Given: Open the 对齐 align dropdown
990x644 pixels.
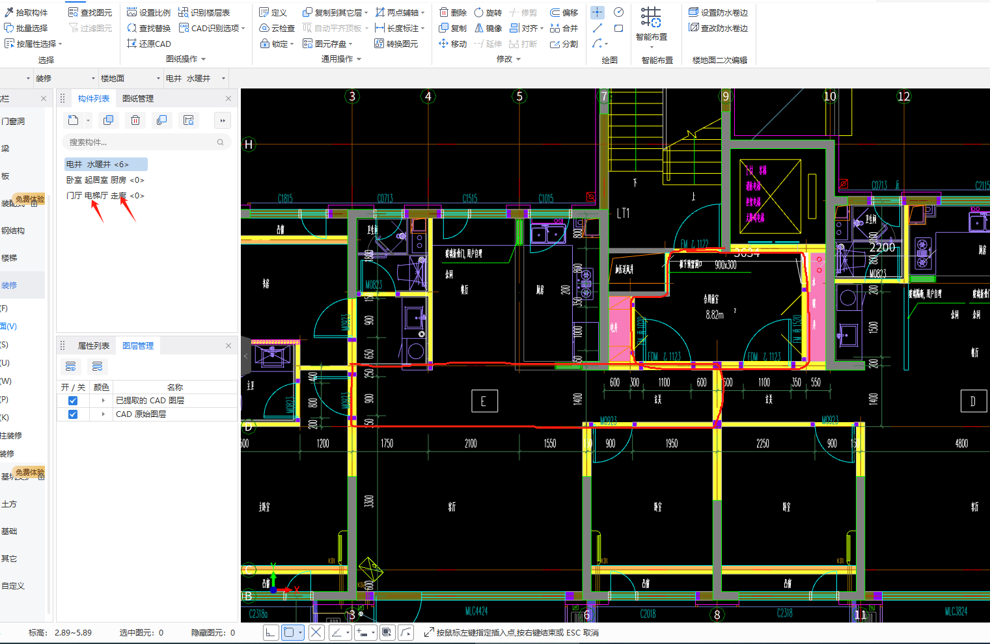Looking at the screenshot, I should (542, 28).
